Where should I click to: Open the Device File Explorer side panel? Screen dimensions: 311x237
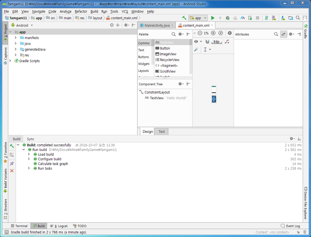[x=306, y=203]
